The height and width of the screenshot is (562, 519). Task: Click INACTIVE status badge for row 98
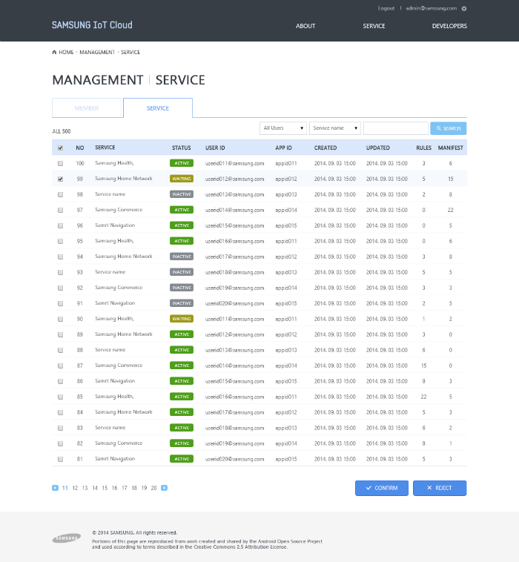(182, 194)
